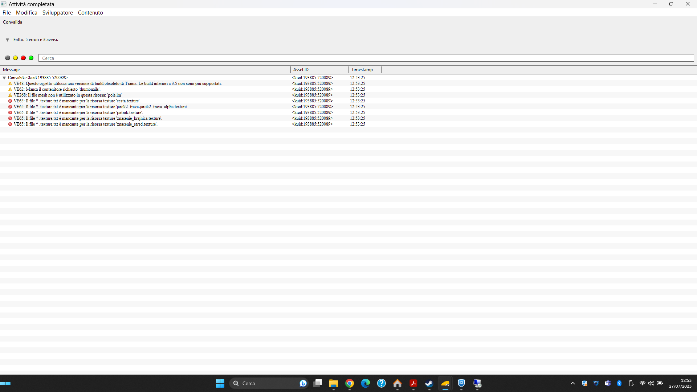
Task: Open the Windows Start menu
Action: pos(220,383)
